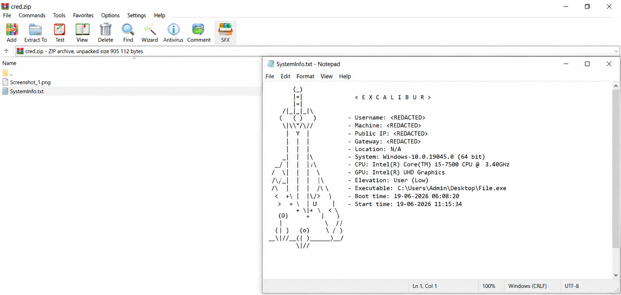
Task: Expand the address bar path dropdown
Action: 616,51
